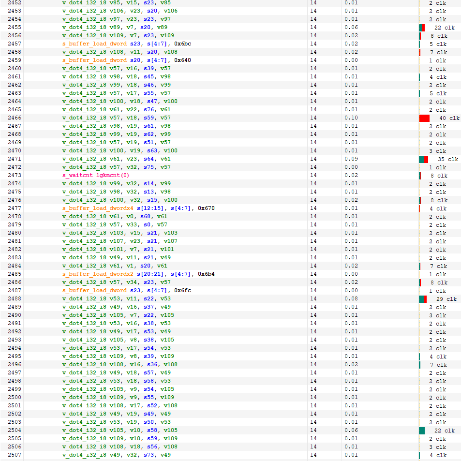Image resolution: width=461 pixels, height=461 pixels.
Task: Click line 2472 v_dot4_i32_i8 v57, v32, s75
Action: [116, 167]
